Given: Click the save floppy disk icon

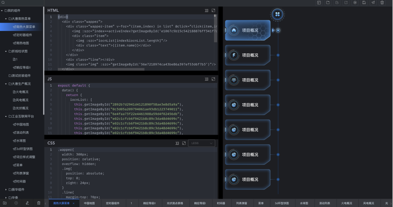Looking at the screenshot, I should 364,3.
